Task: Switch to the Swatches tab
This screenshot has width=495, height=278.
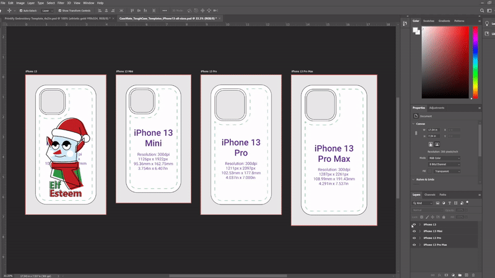Action: tap(430, 21)
